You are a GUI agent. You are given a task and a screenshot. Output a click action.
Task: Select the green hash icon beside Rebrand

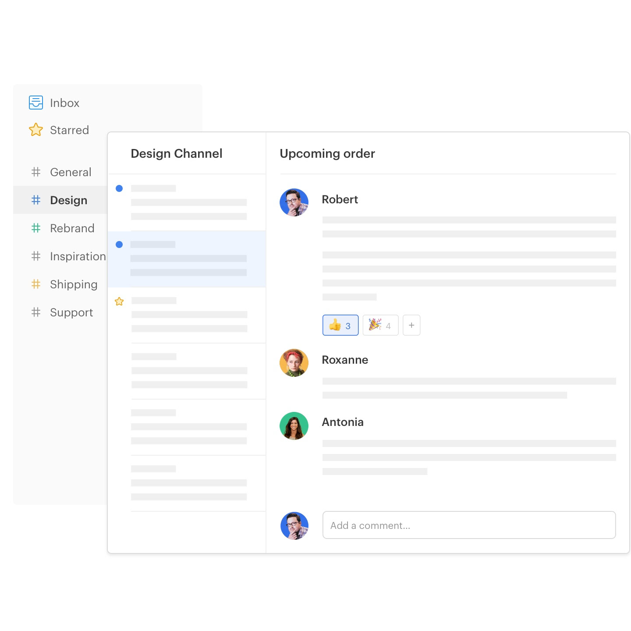coord(36,228)
